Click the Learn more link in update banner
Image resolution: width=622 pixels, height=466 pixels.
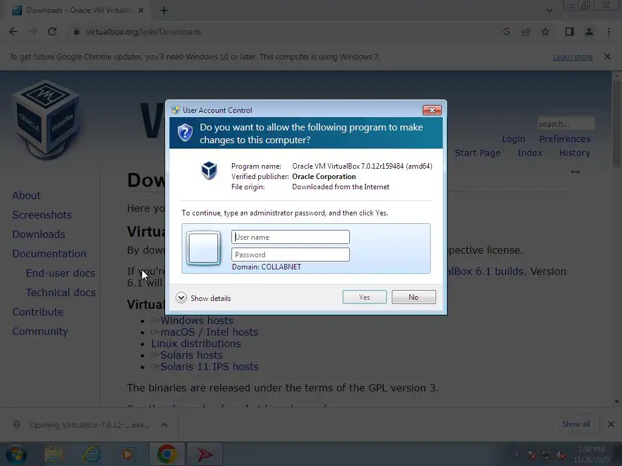573,56
